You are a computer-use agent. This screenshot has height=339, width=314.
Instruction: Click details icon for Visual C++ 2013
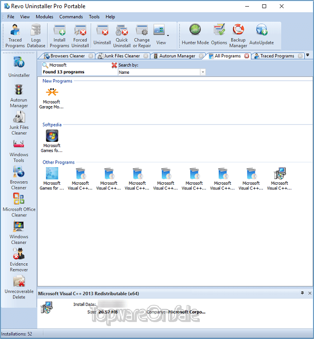(x=46, y=307)
